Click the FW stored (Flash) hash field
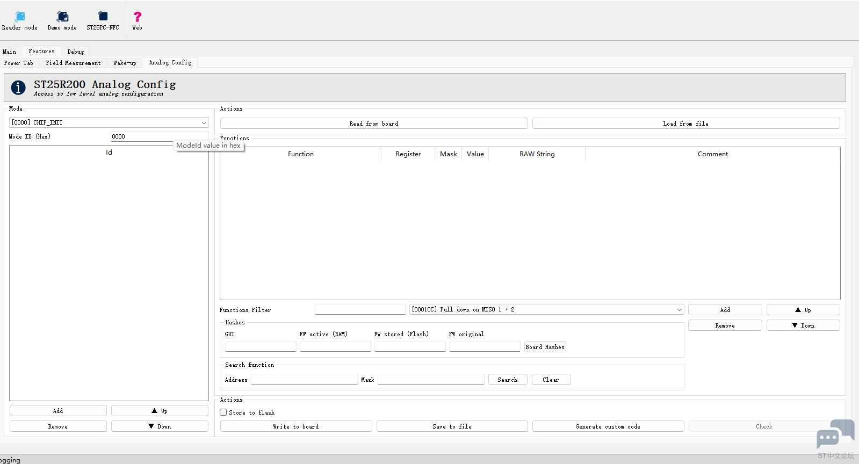Image resolution: width=859 pixels, height=464 pixels. pos(410,346)
